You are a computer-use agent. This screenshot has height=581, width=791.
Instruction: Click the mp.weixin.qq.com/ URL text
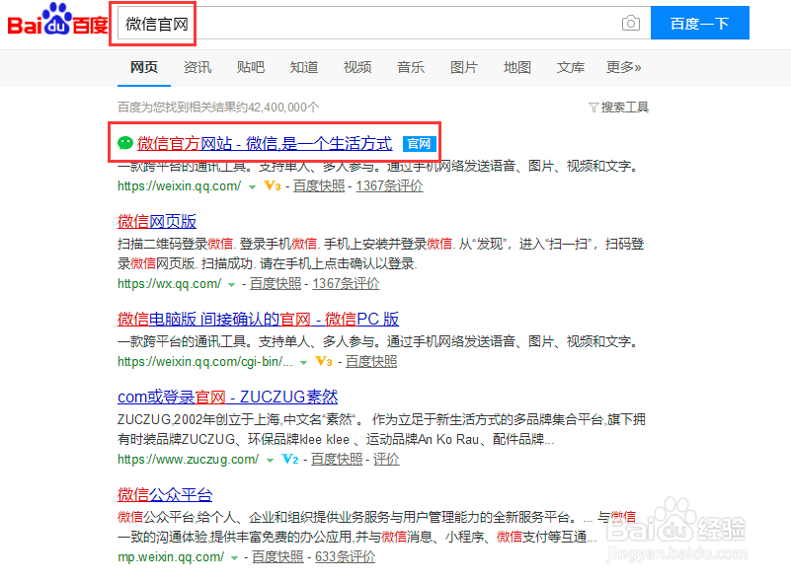[171, 556]
